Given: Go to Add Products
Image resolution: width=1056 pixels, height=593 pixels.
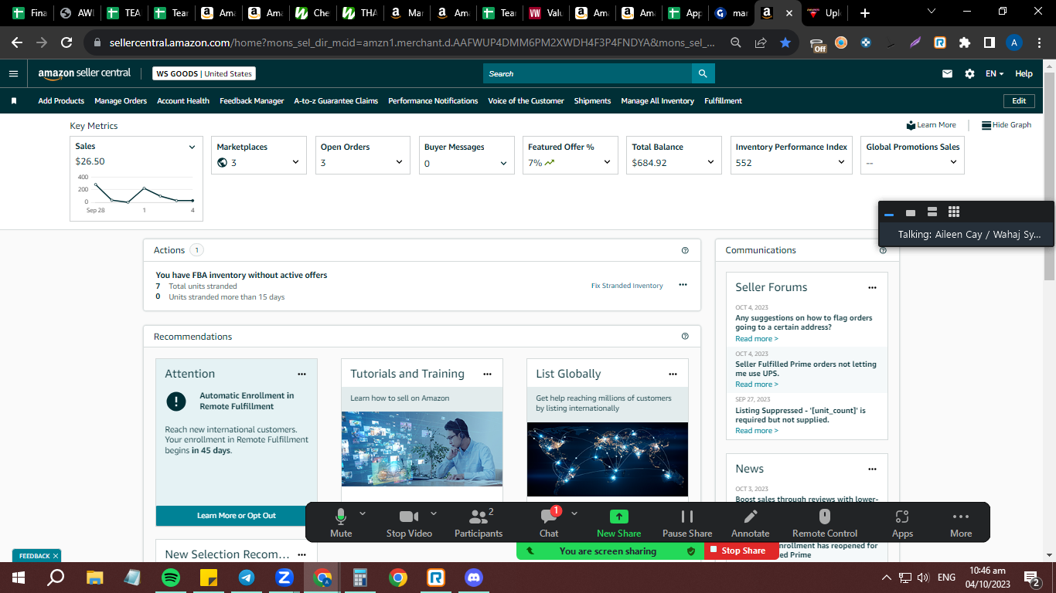Looking at the screenshot, I should tap(61, 101).
